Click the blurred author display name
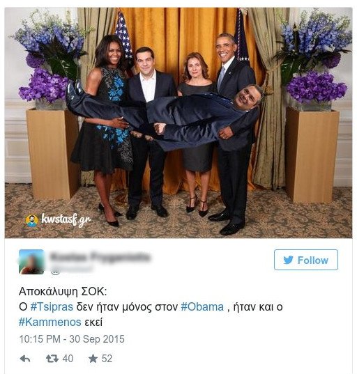The image size is (357, 374). point(100,257)
